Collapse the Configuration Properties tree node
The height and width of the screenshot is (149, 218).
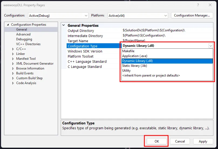tap(8, 25)
